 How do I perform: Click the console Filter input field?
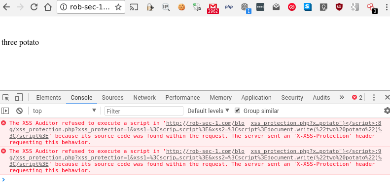(x=144, y=111)
